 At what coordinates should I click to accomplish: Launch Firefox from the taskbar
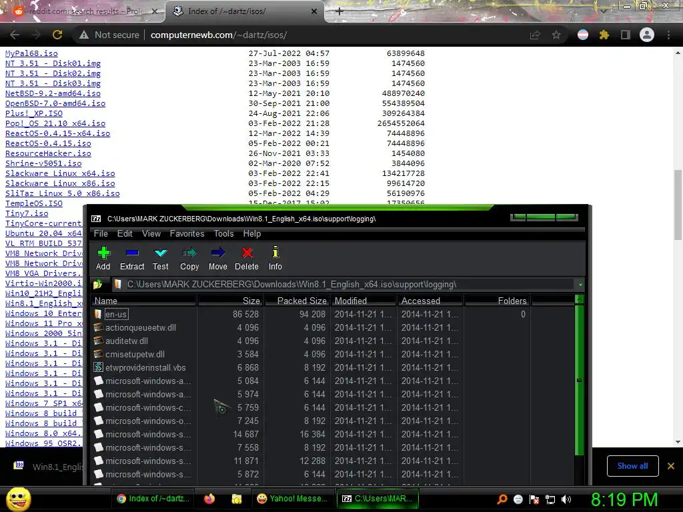pos(209,499)
